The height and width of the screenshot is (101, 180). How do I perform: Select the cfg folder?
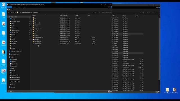[x=35, y=22]
